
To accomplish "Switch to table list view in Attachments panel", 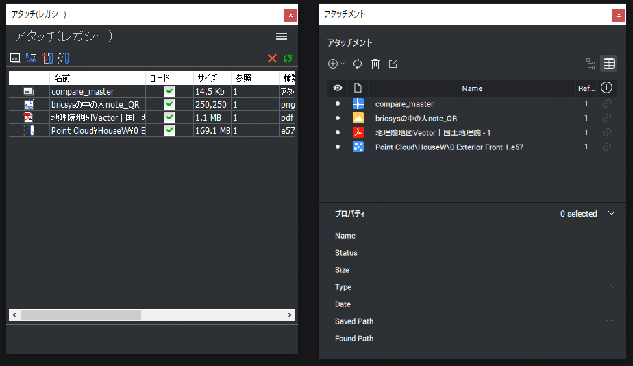I will click(609, 64).
